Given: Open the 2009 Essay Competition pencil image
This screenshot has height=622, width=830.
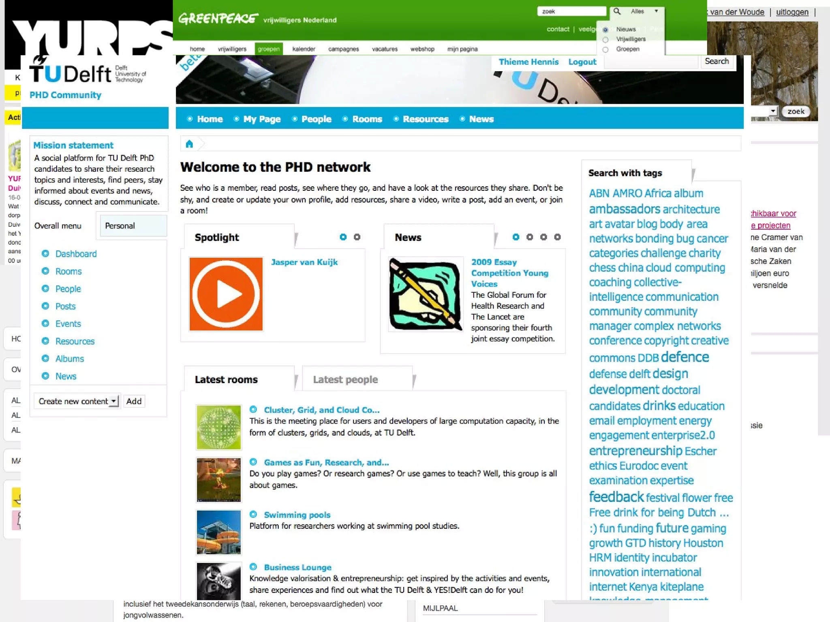Looking at the screenshot, I should [425, 294].
